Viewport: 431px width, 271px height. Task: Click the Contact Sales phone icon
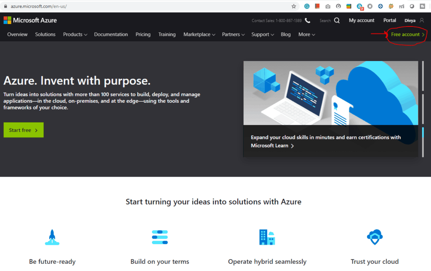[306, 20]
